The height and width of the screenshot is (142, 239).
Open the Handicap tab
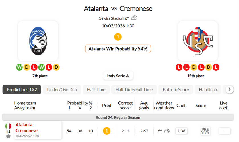(208, 89)
